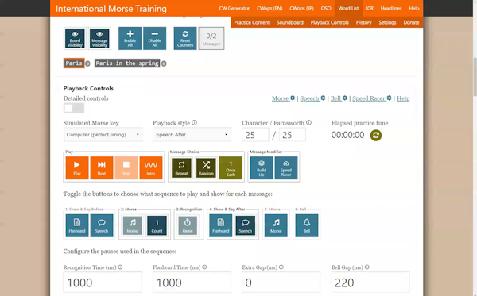Click the 0/2 Messages counter button

[211, 38]
